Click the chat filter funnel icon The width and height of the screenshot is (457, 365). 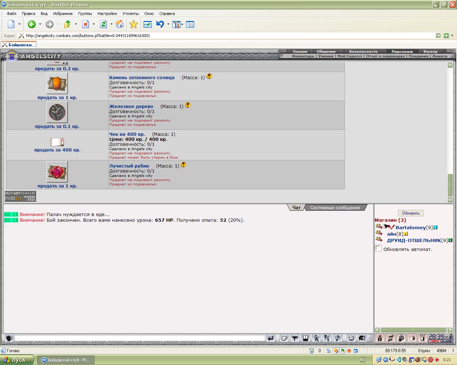295,338
